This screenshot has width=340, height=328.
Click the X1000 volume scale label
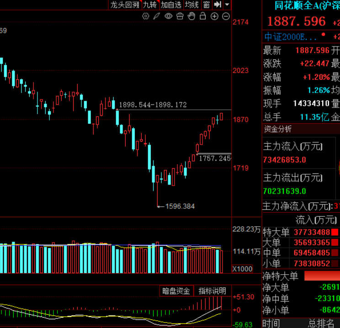click(242, 269)
